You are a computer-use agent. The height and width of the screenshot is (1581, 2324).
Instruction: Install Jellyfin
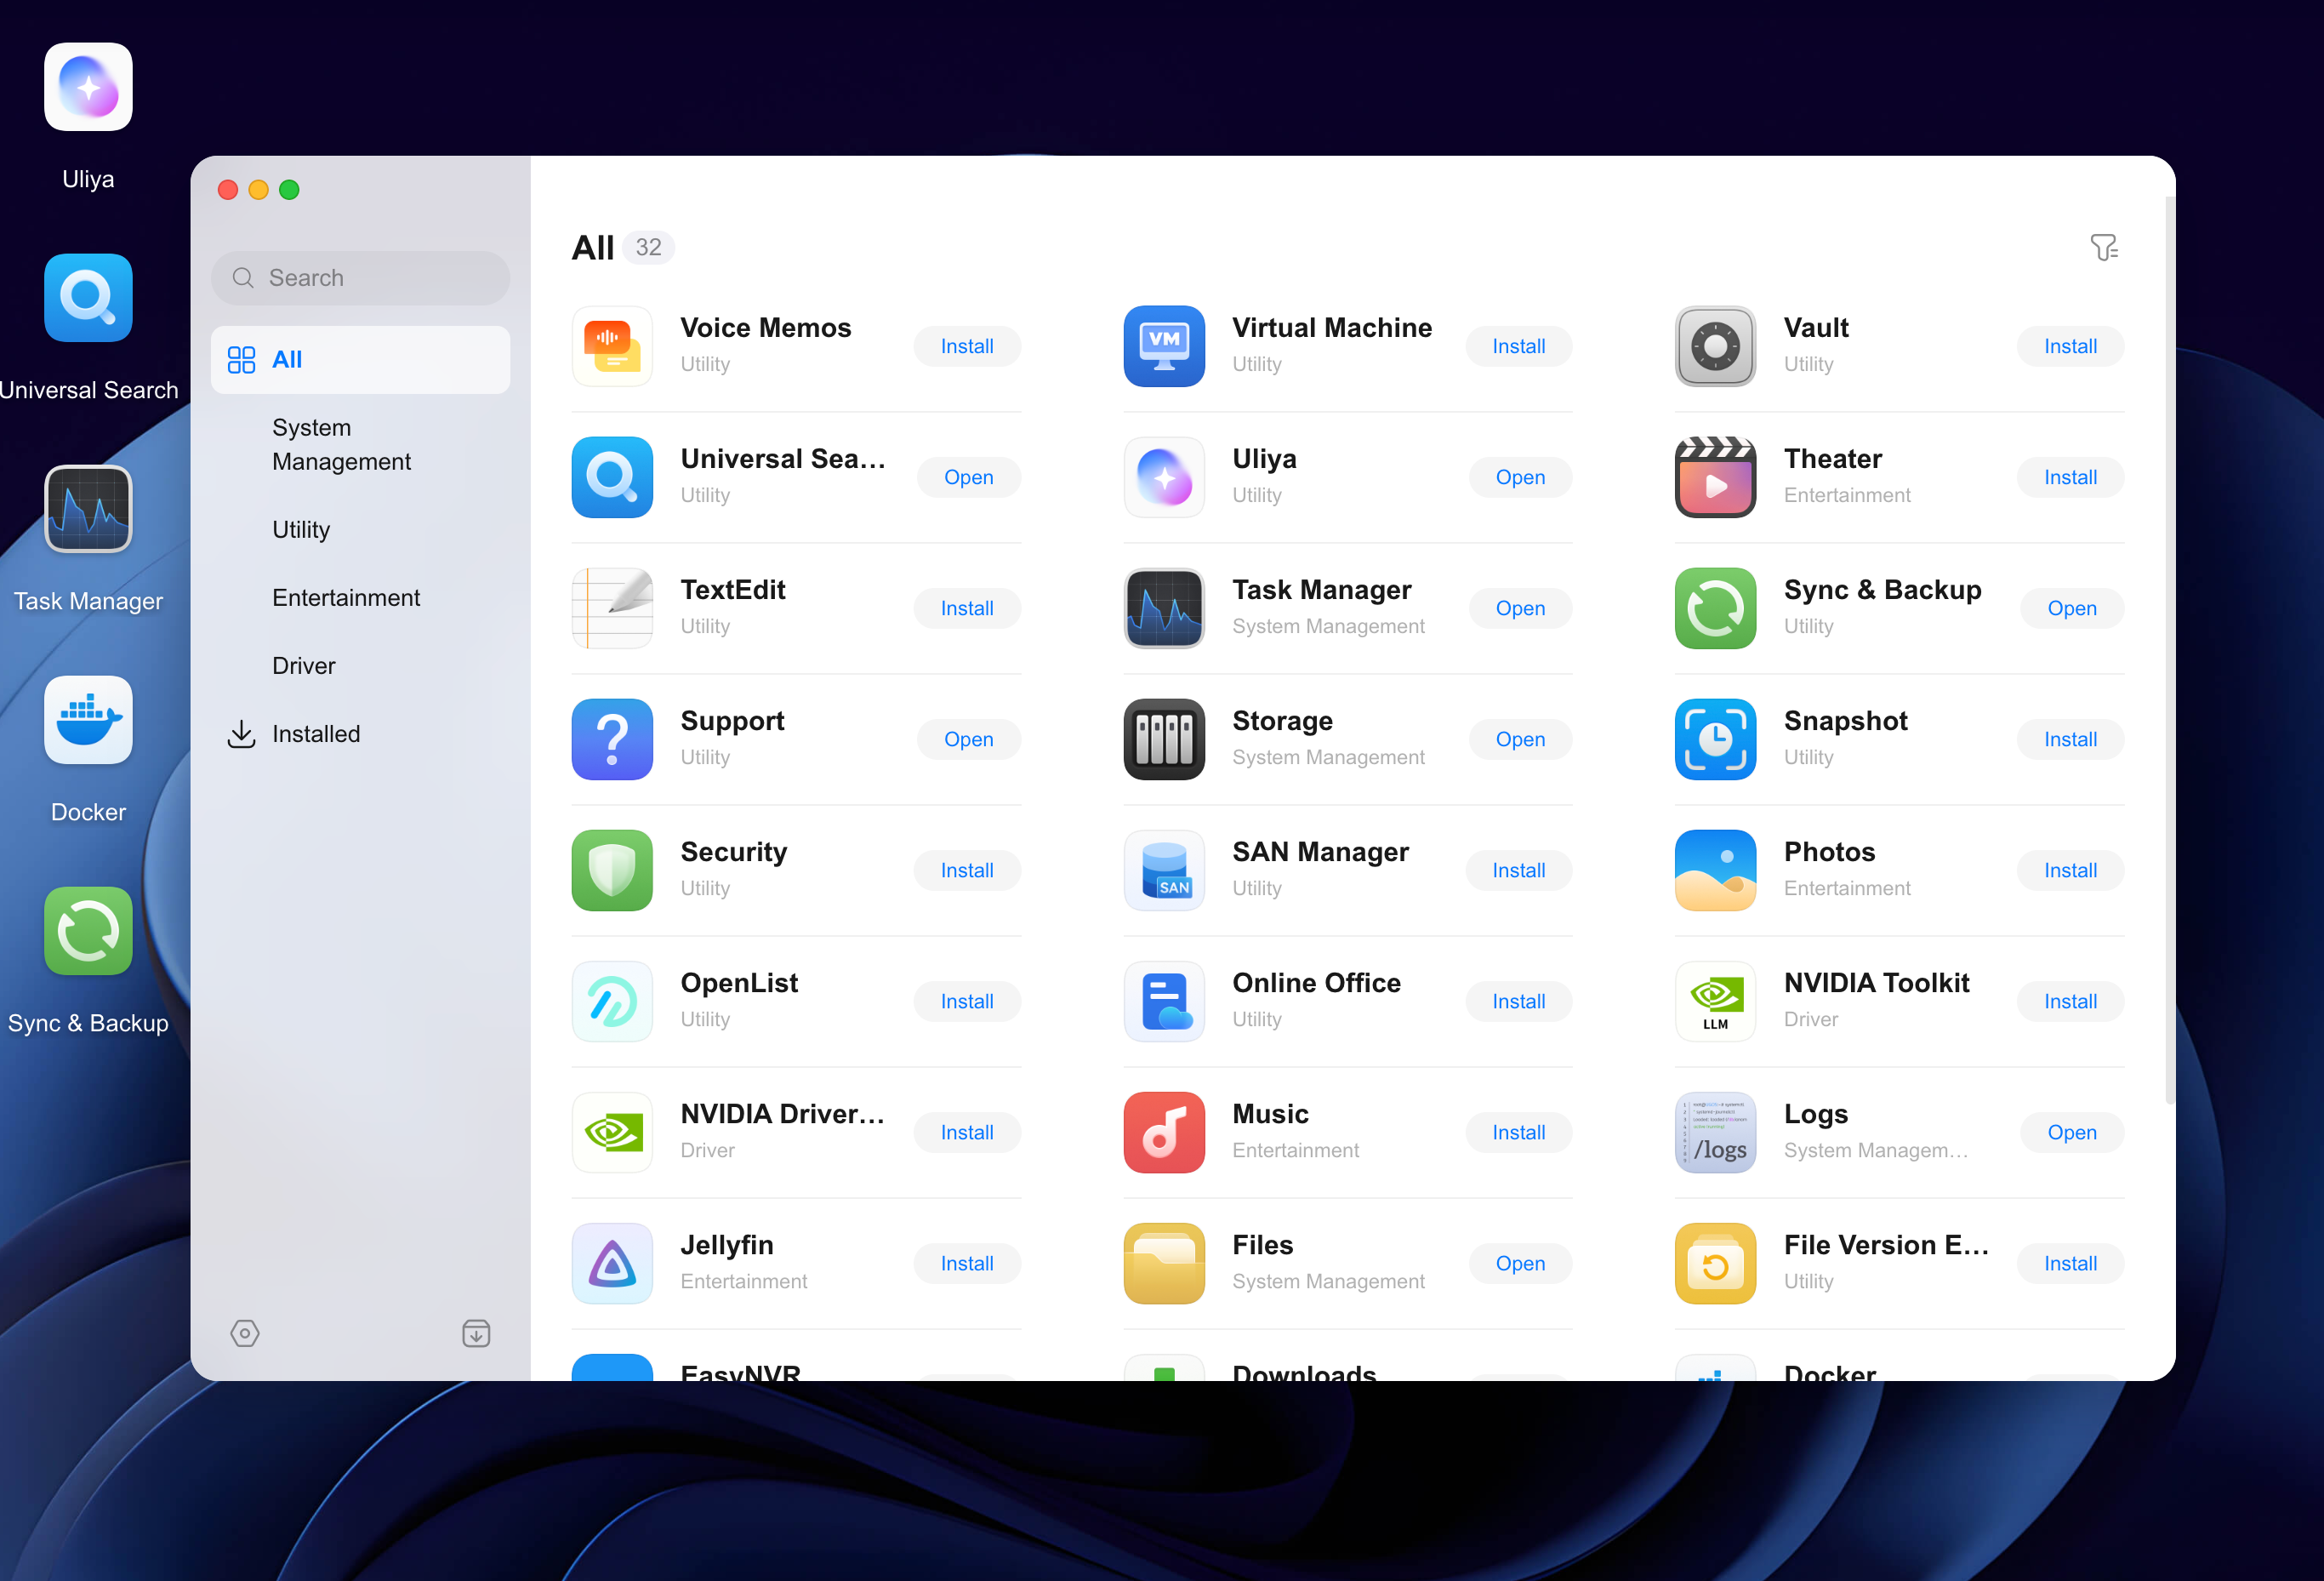[967, 1263]
